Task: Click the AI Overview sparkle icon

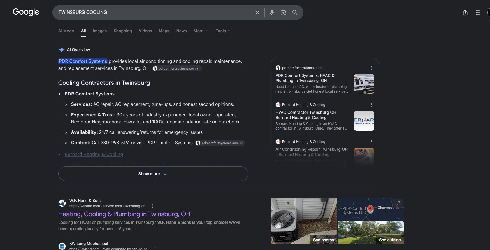Action: pos(62,50)
